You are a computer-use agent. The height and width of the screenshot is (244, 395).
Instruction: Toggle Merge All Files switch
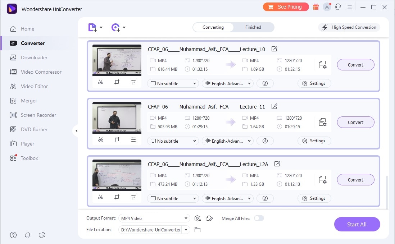pos(259,218)
